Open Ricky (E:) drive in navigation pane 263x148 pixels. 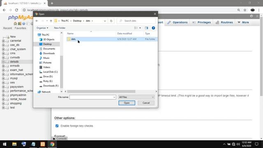[48, 81]
